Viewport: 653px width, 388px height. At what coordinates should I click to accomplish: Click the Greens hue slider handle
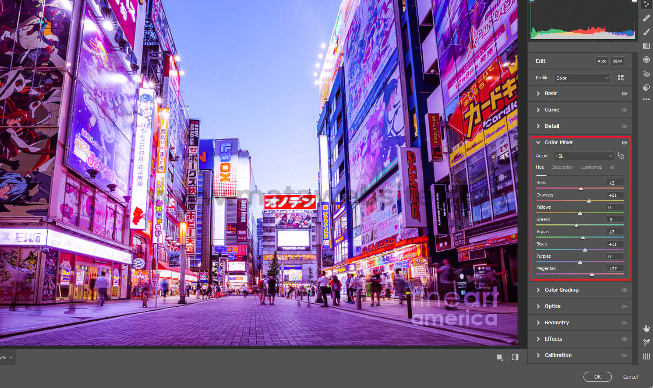tap(576, 225)
